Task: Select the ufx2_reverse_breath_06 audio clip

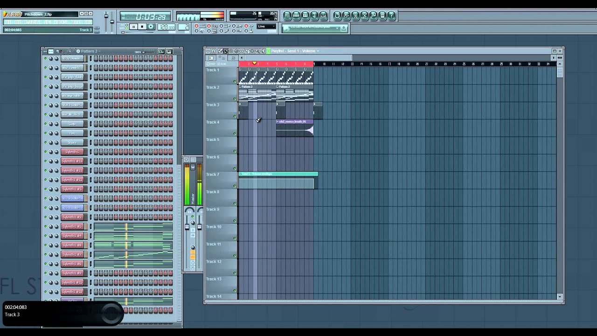Action: (x=295, y=128)
